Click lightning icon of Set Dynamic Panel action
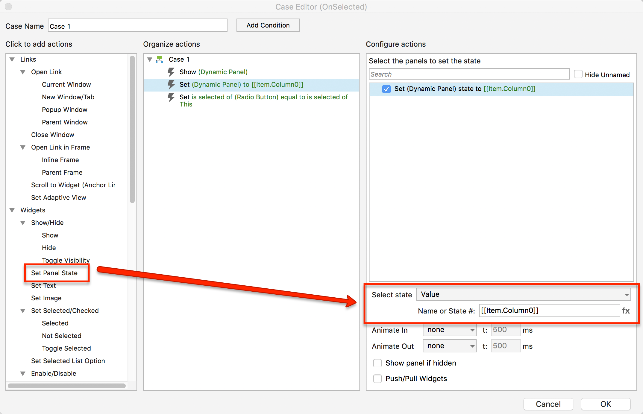This screenshot has width=643, height=414. (x=171, y=85)
